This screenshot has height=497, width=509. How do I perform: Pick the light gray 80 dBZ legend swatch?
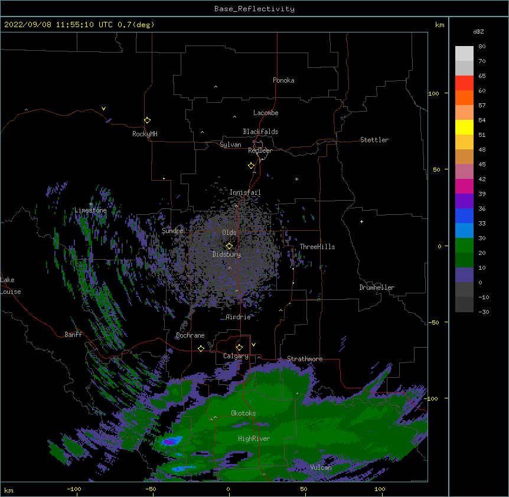(464, 54)
